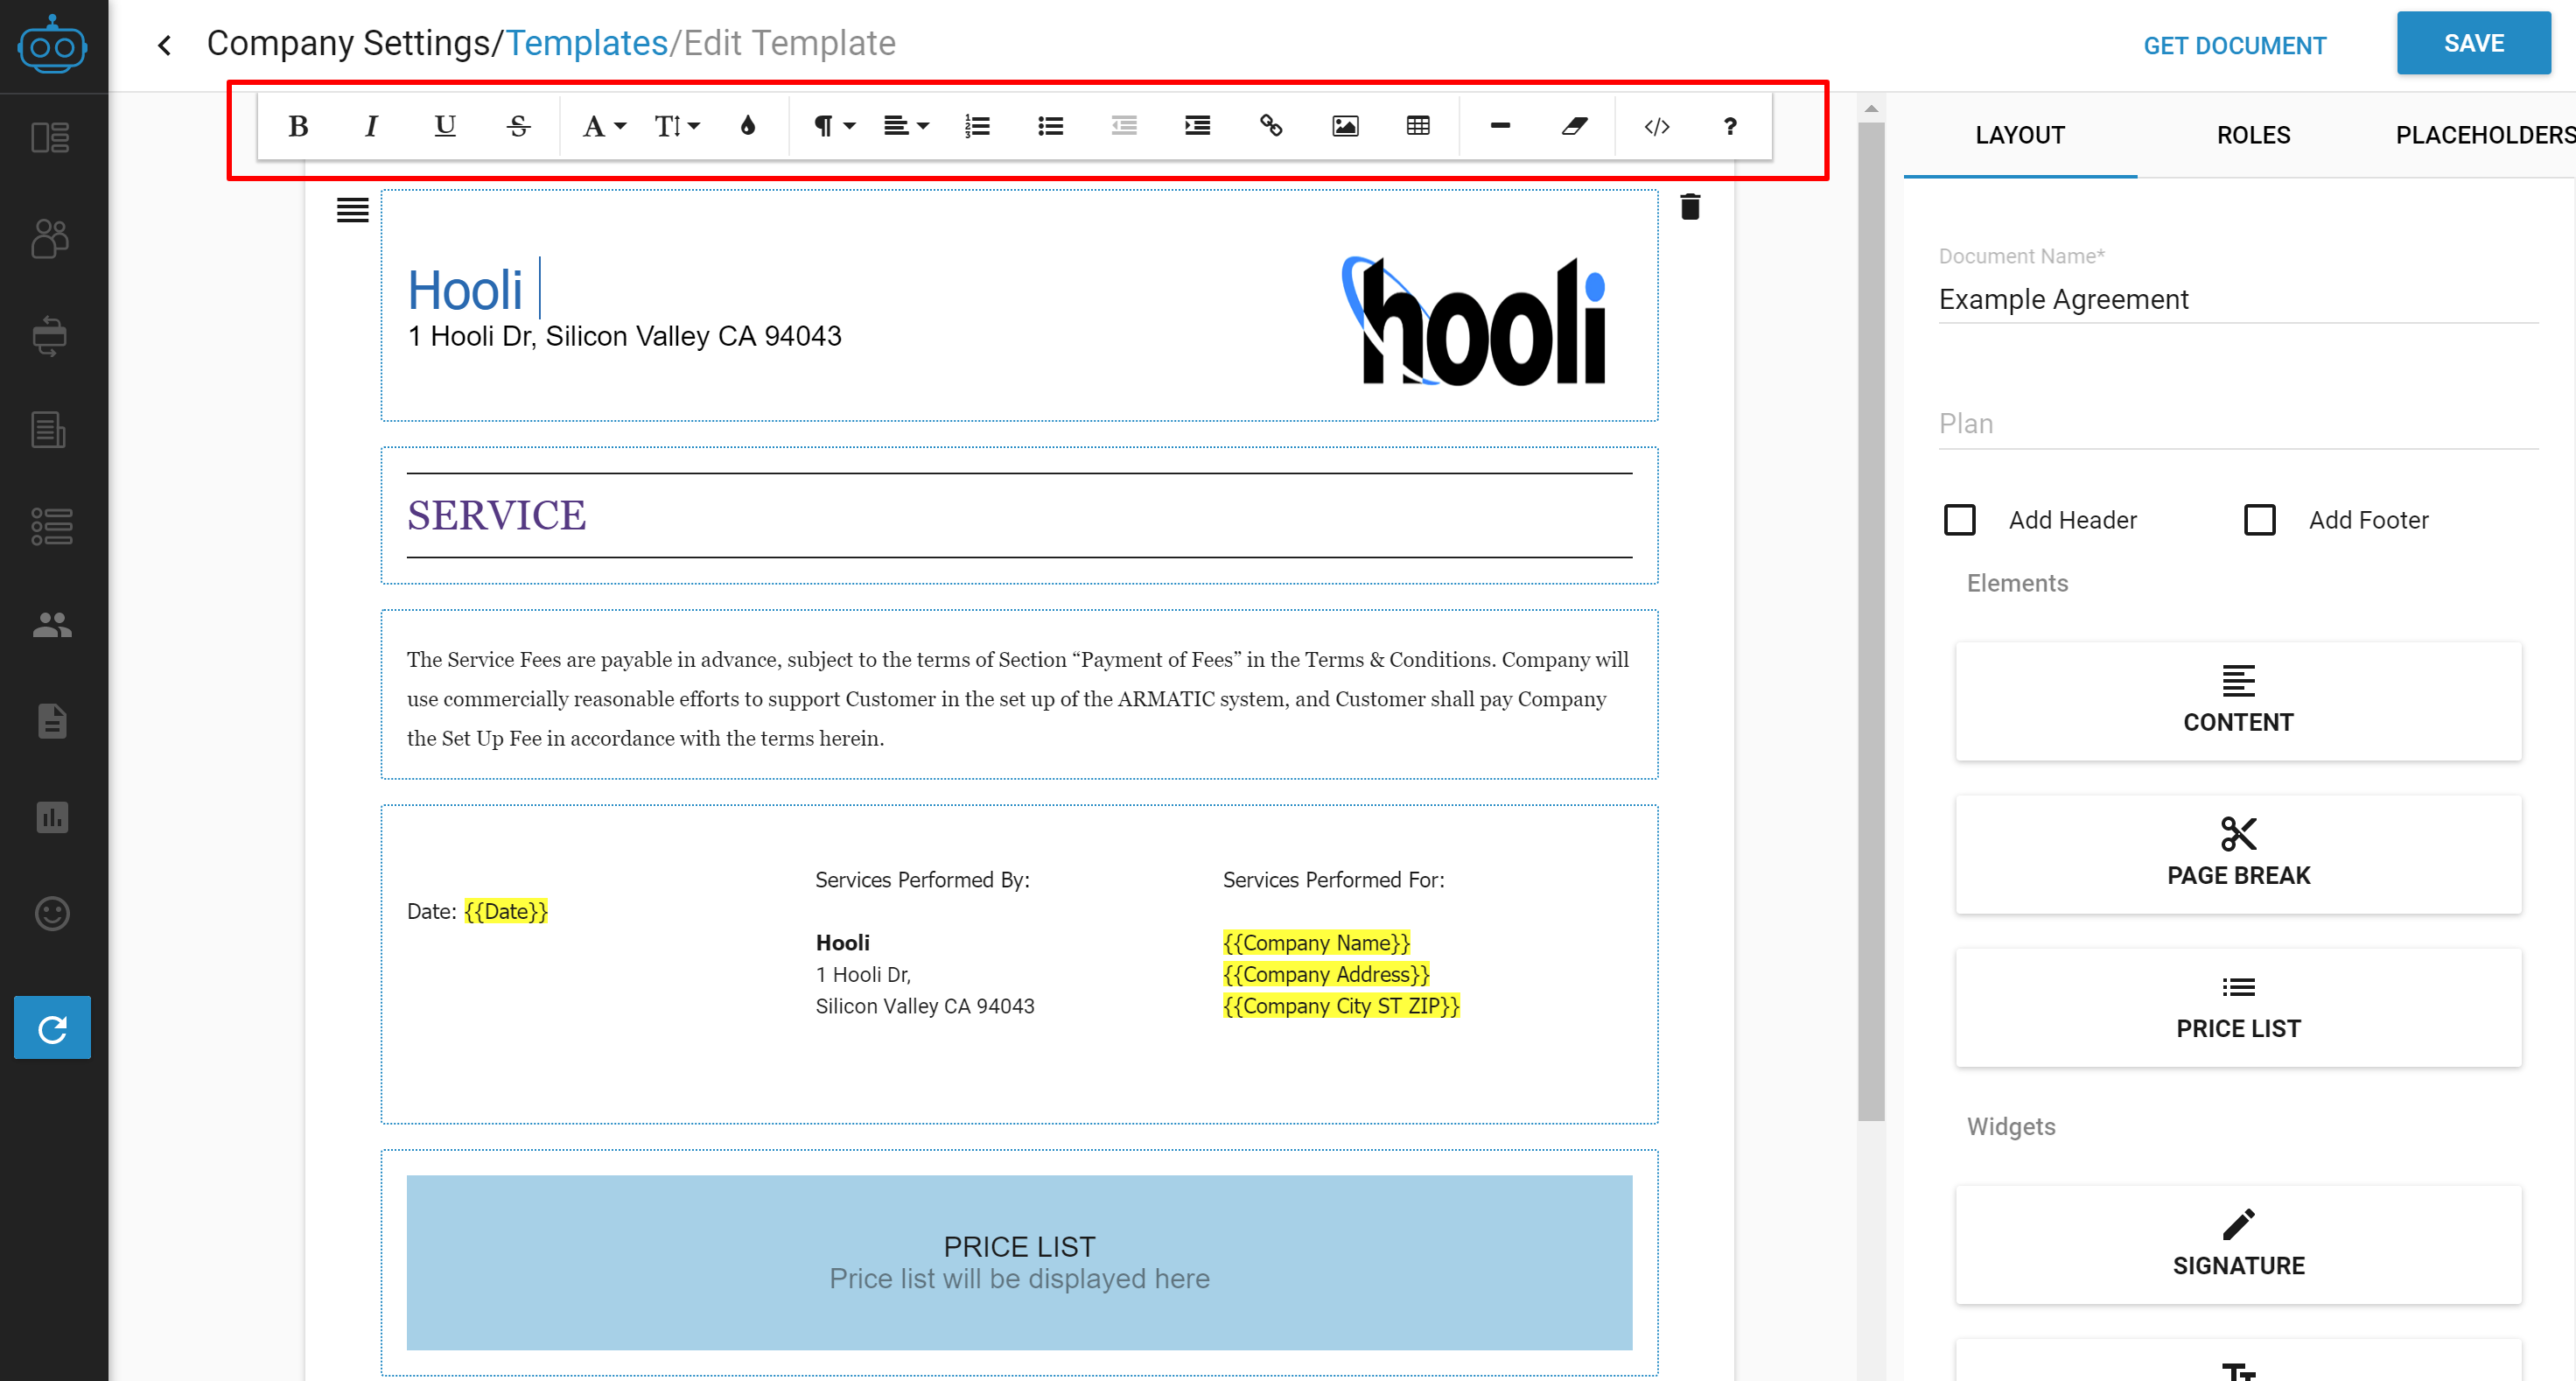
Task: Click the Hooli logo image
Action: point(1473,321)
